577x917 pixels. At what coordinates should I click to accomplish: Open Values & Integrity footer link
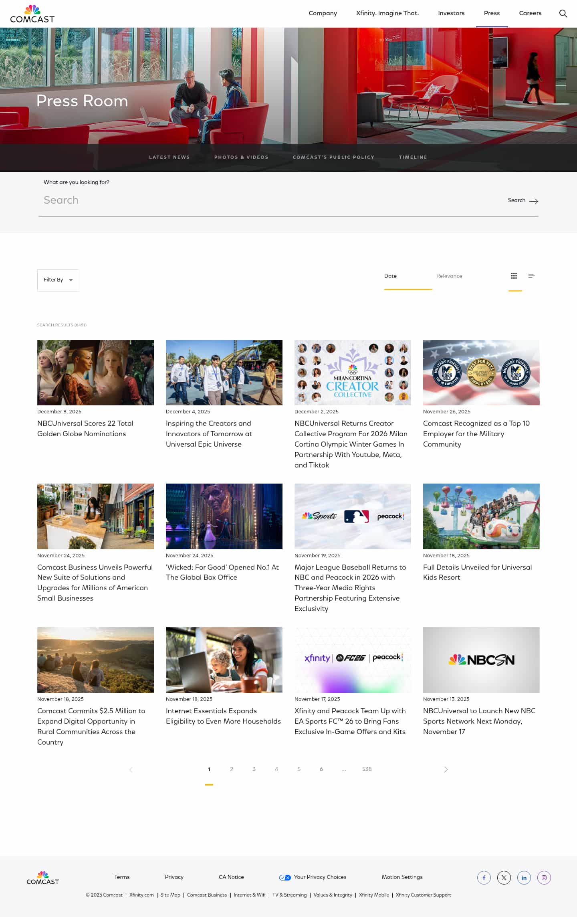pyautogui.click(x=333, y=895)
